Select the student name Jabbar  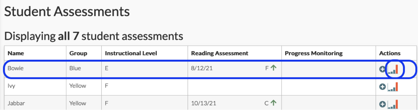point(17,103)
